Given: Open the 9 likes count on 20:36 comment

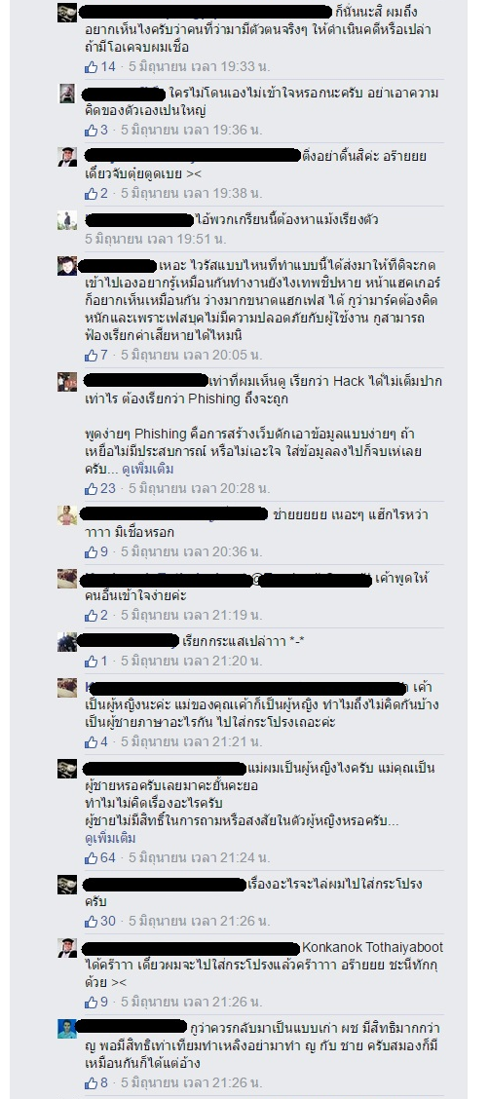Looking at the screenshot, I should tap(104, 551).
